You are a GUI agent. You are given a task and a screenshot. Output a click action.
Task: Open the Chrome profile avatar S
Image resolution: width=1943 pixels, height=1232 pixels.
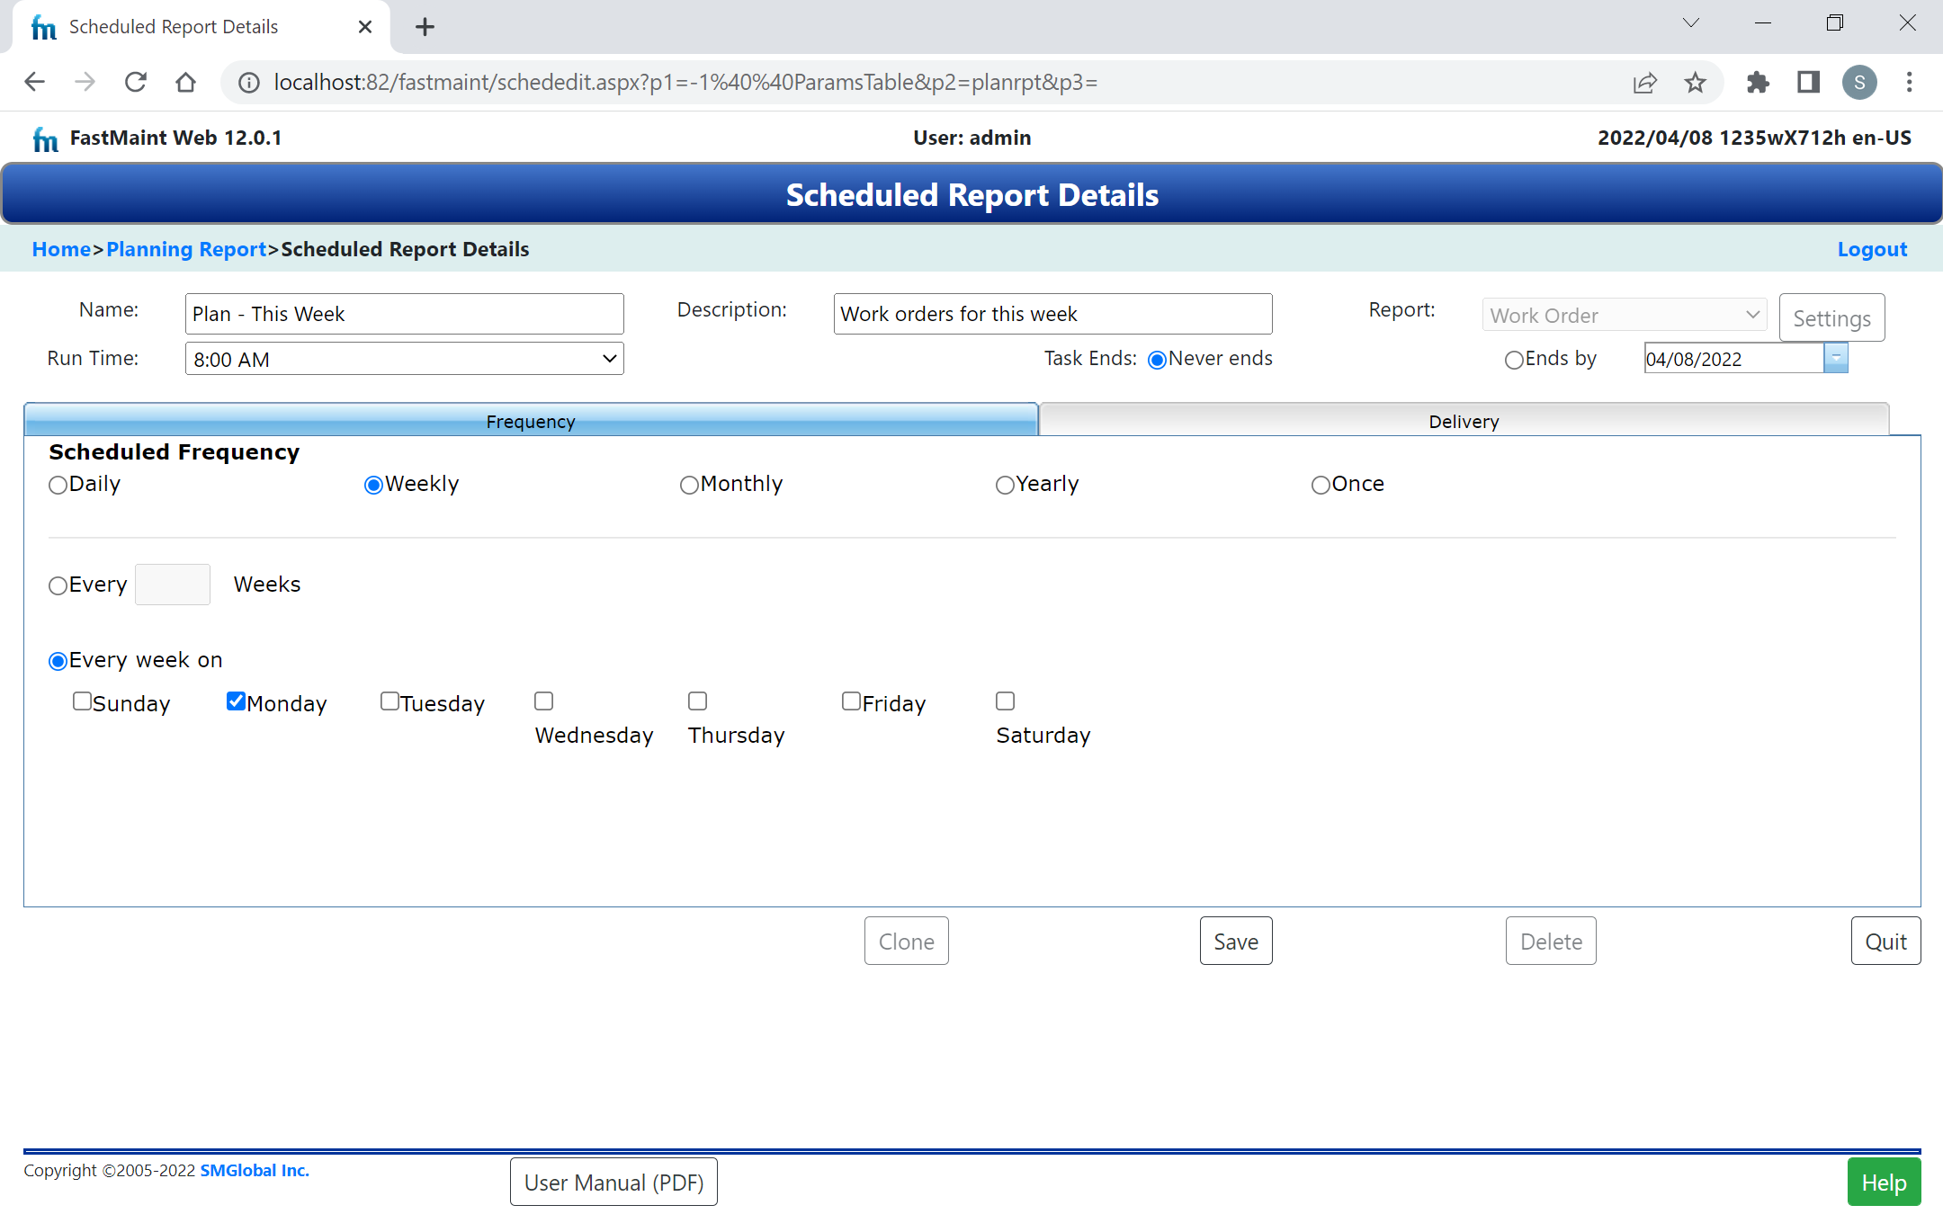click(x=1859, y=83)
